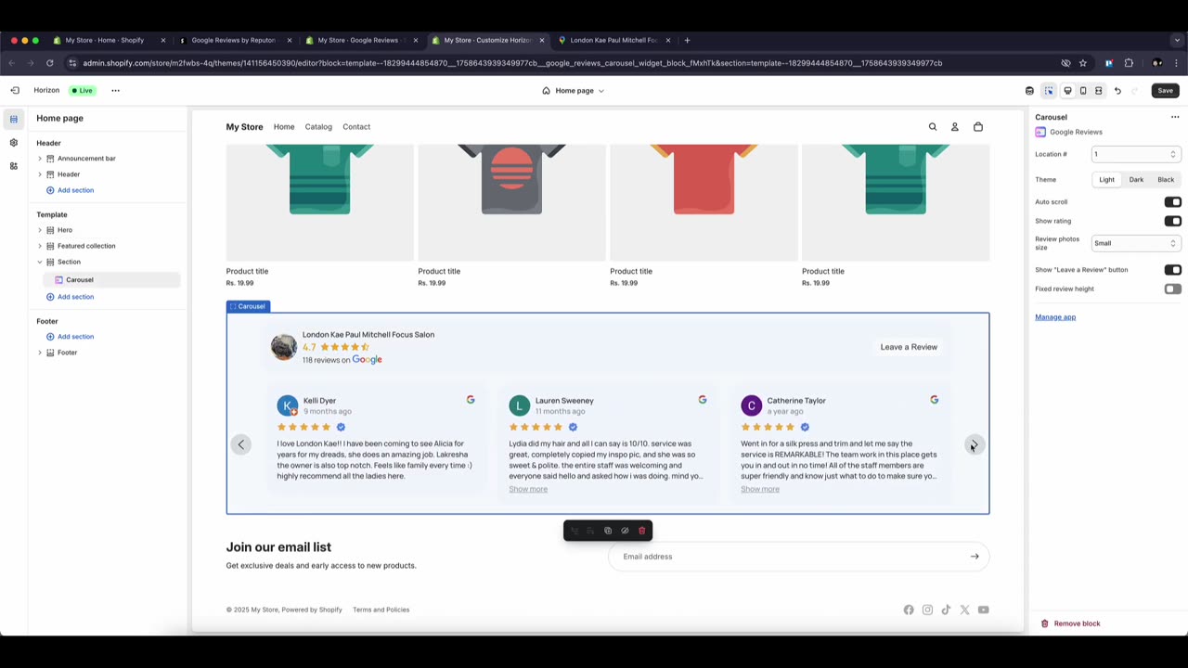Click carousel next arrow
Image resolution: width=1188 pixels, height=668 pixels.
tap(974, 444)
